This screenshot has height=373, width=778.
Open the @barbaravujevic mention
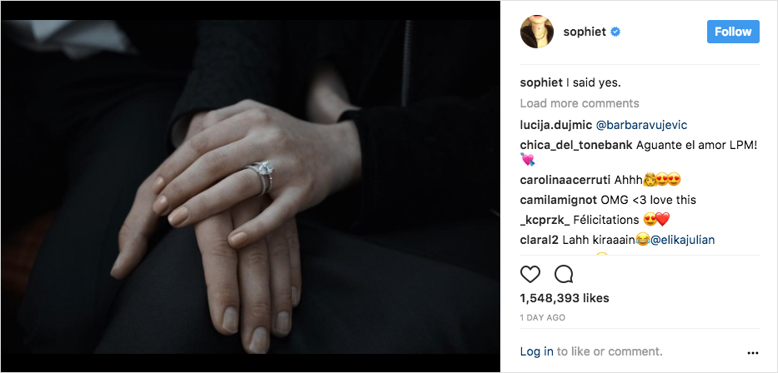tap(641, 125)
